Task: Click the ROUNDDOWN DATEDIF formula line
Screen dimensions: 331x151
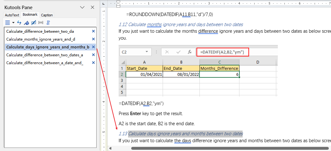Action: coord(170,14)
